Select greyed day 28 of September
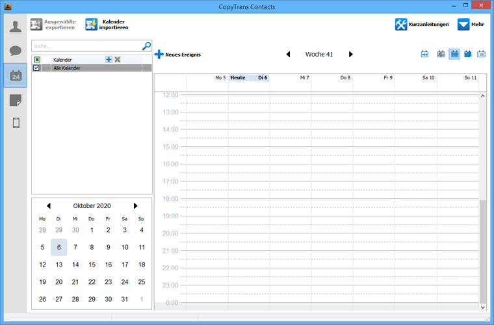This screenshot has height=325, width=494. [42, 230]
